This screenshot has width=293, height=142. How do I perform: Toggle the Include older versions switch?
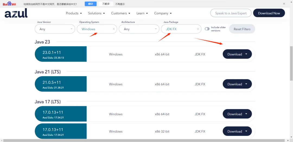(207, 29)
